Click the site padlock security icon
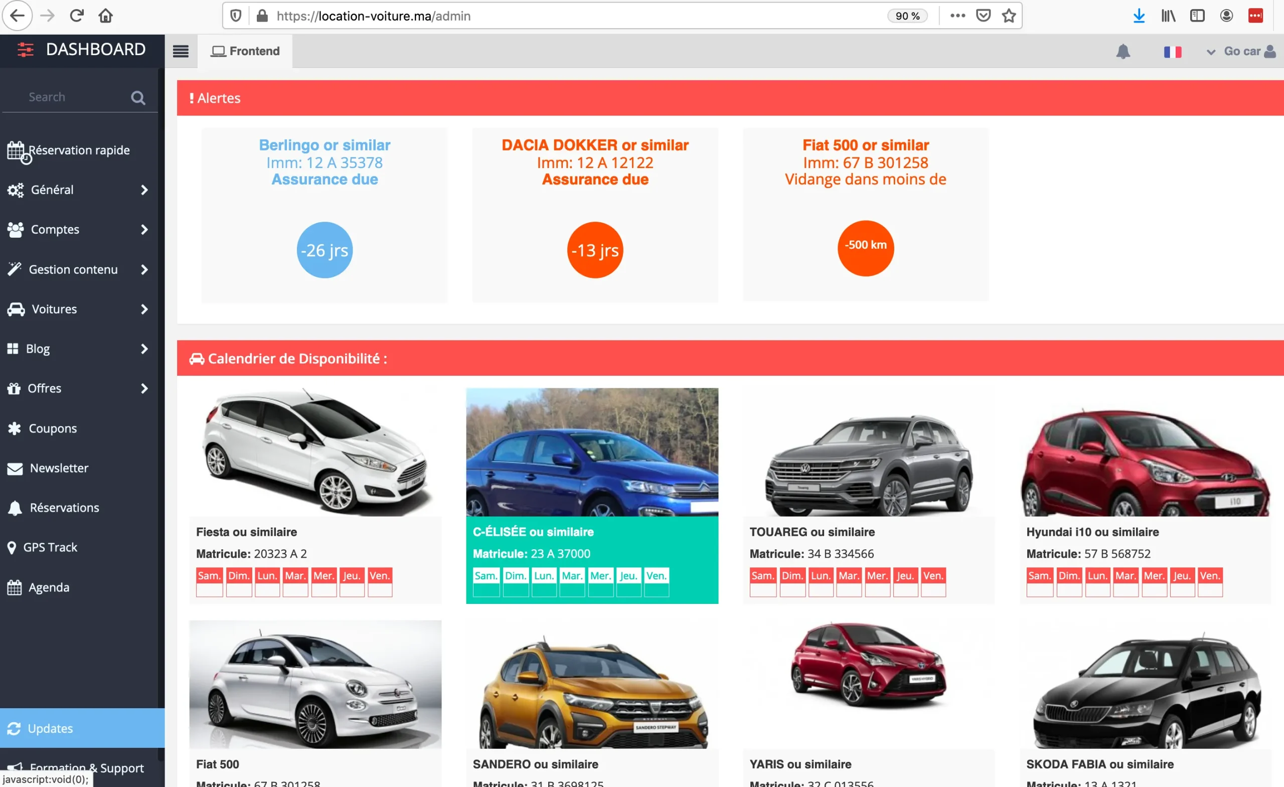Screen dimensions: 1284x787 [x=262, y=16]
